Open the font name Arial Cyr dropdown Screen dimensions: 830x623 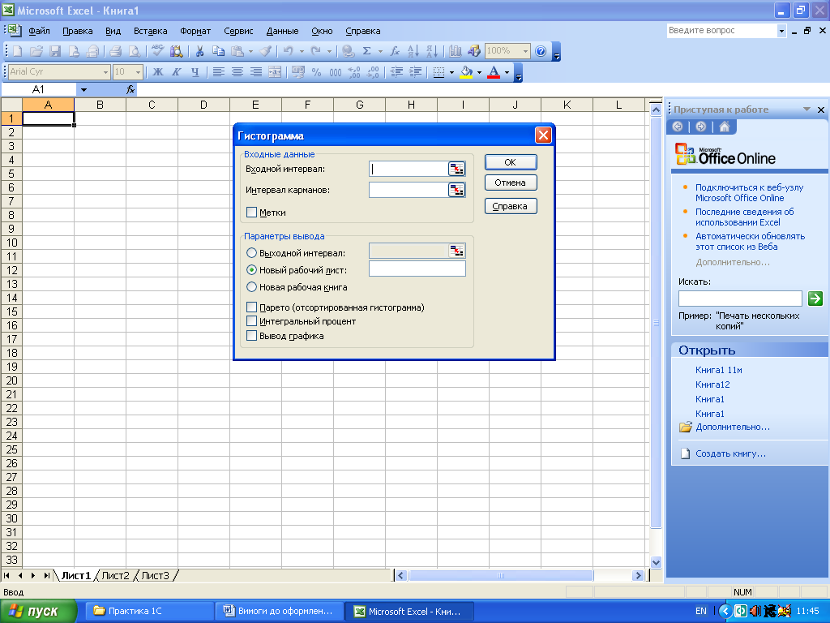point(105,71)
